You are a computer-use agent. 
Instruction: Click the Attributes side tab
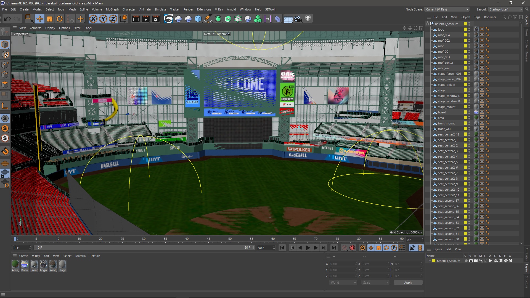(527, 254)
